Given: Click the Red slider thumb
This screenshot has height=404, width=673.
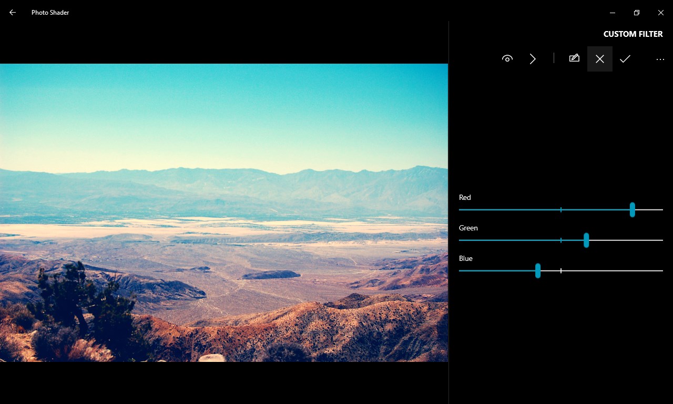Looking at the screenshot, I should tap(633, 209).
